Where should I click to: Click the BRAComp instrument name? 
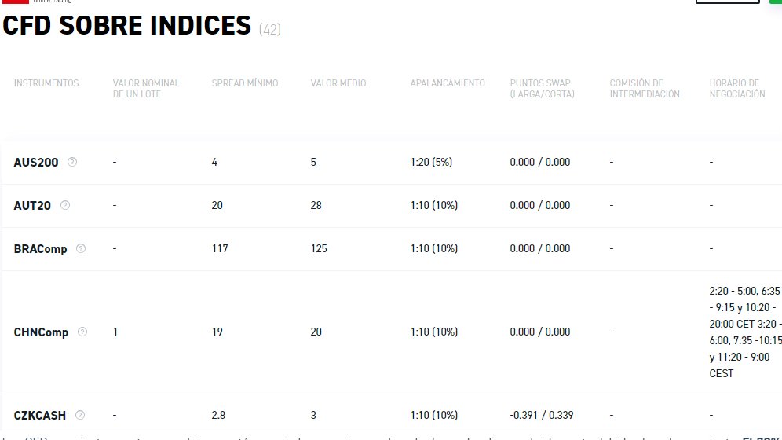(40, 249)
